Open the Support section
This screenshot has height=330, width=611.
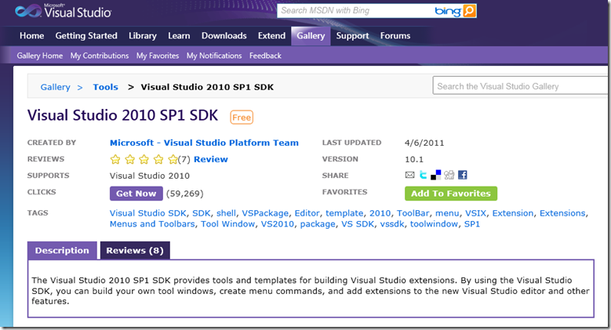[353, 36]
